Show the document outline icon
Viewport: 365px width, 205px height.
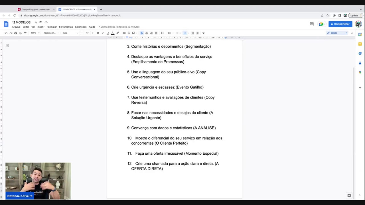tap(7, 46)
